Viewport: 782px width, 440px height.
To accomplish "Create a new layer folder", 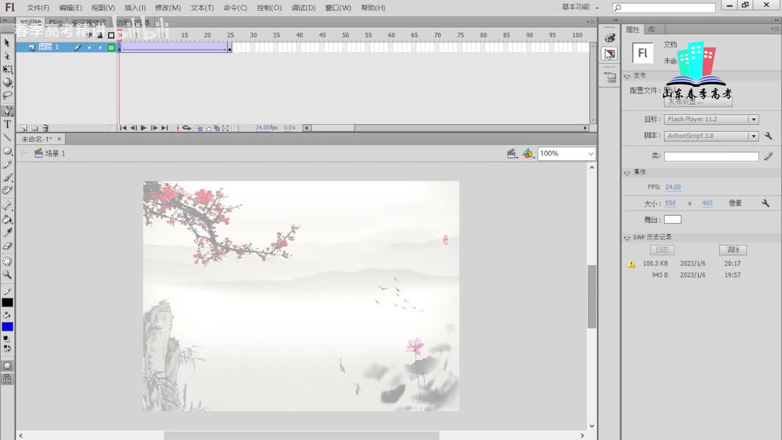I will (35, 128).
